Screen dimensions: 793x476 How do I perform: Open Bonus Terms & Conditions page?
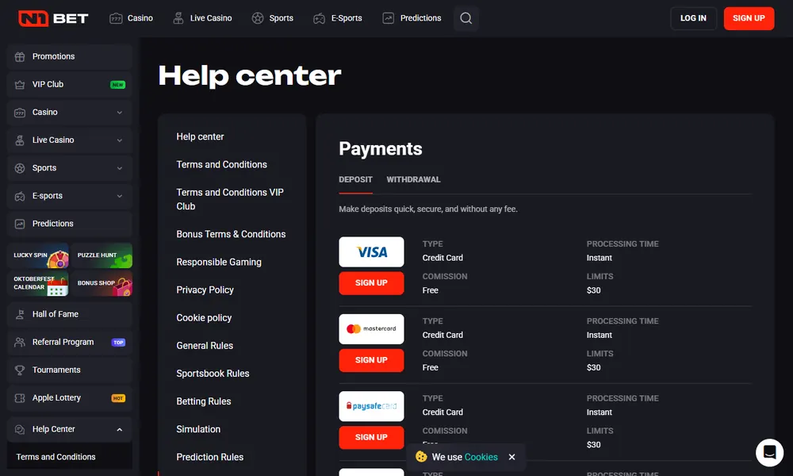231,234
